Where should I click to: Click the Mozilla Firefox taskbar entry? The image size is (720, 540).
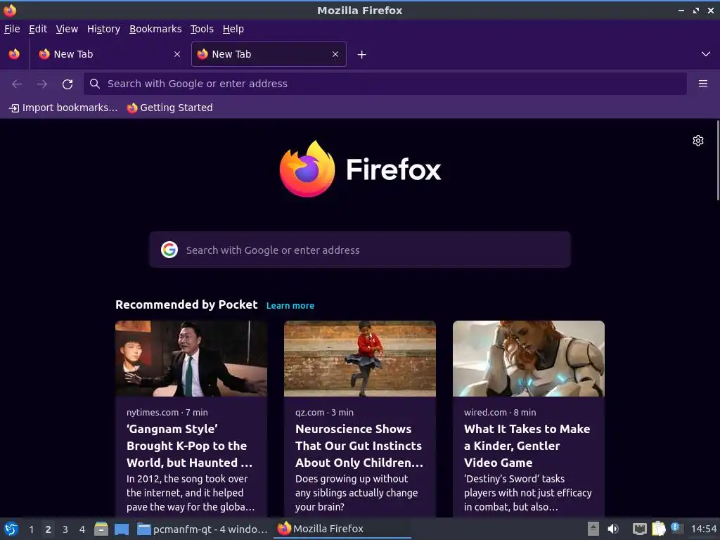(342, 529)
